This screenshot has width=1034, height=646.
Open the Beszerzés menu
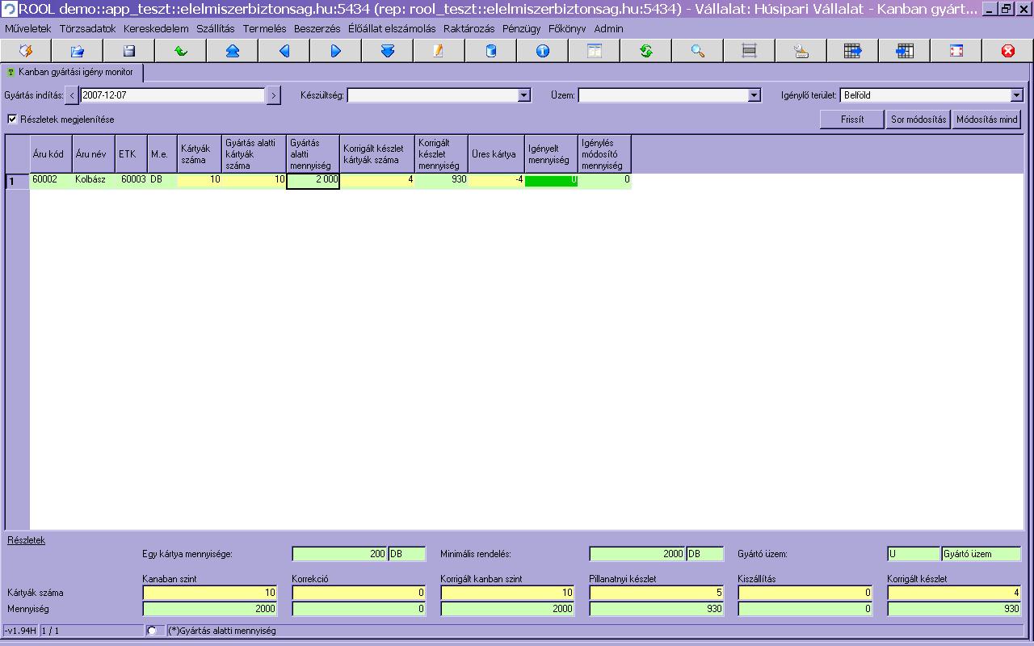[x=317, y=28]
